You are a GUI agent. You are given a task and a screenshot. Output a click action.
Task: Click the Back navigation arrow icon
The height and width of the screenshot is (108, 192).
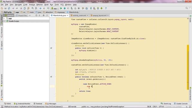click(40, 8)
